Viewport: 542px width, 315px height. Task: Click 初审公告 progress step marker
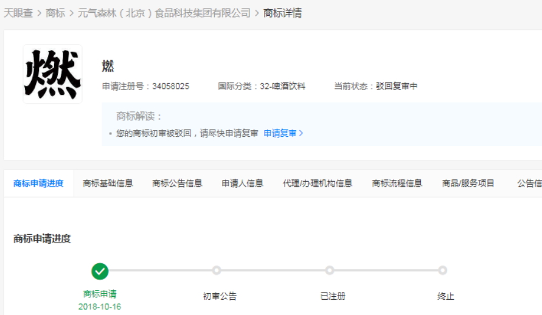tap(217, 271)
